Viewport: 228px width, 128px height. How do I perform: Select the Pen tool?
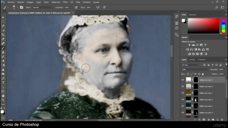[x=3, y=78]
